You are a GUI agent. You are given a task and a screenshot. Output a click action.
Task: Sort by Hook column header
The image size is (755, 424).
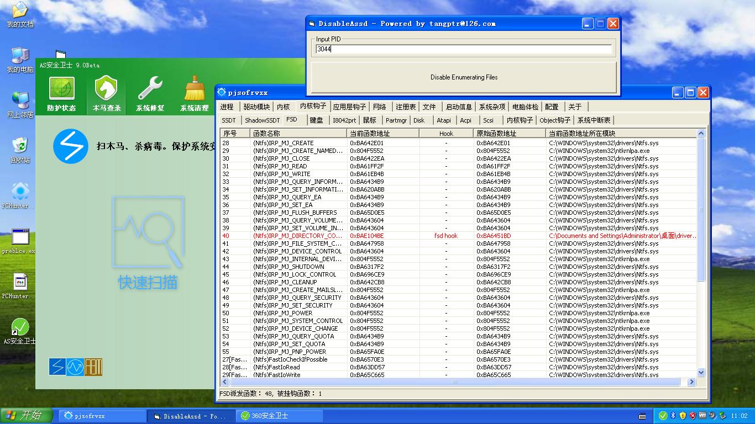coord(446,133)
